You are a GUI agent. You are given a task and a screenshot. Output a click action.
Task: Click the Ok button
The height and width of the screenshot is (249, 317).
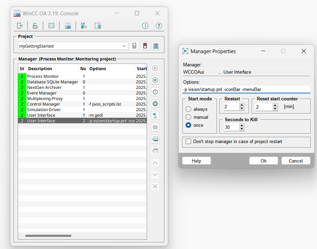coord(263,161)
